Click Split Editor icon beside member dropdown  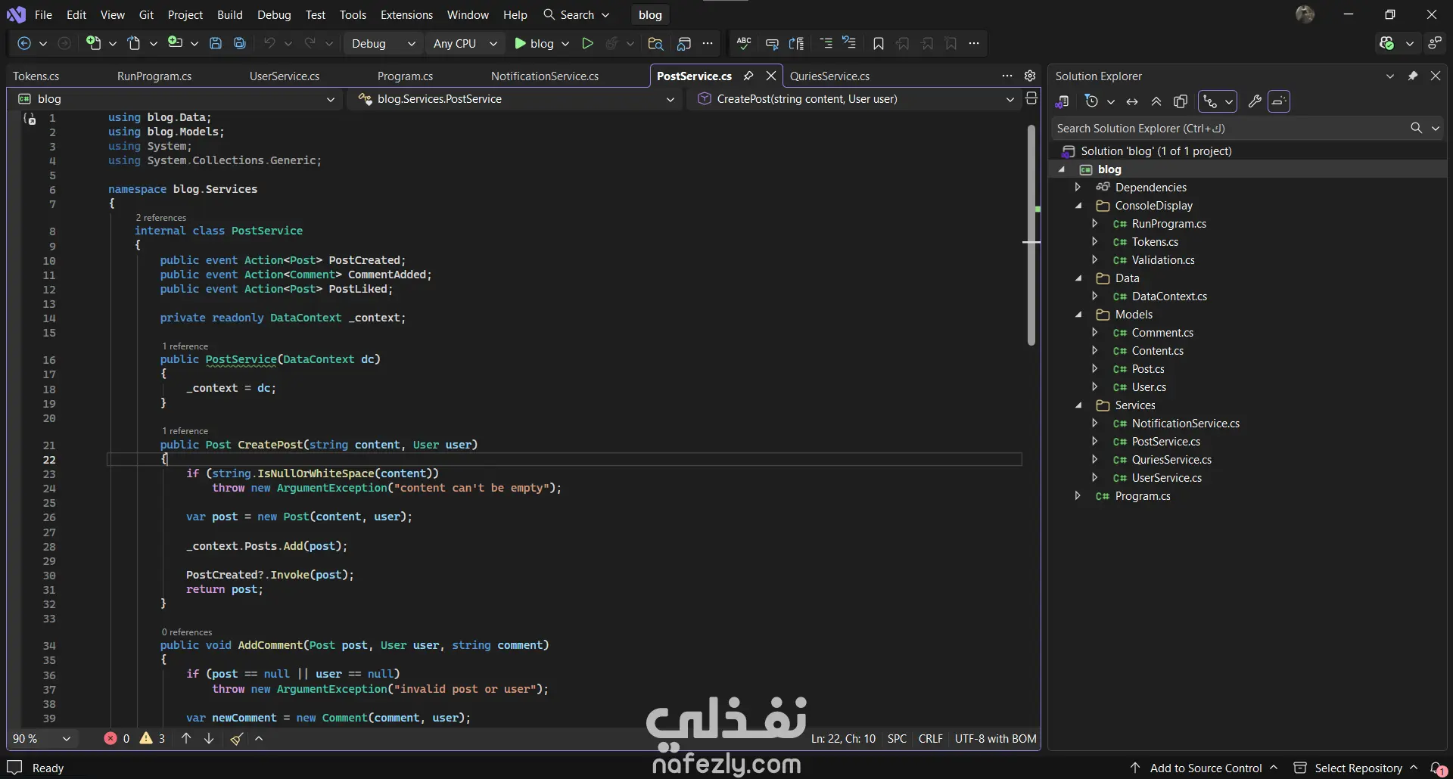point(1031,98)
